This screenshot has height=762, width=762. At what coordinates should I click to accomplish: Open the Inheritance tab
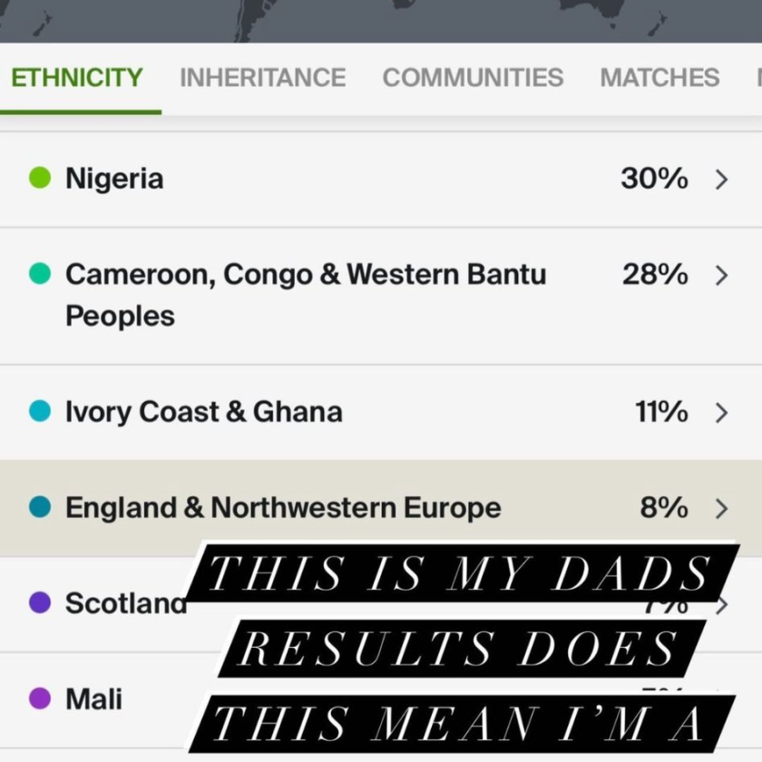pos(263,78)
